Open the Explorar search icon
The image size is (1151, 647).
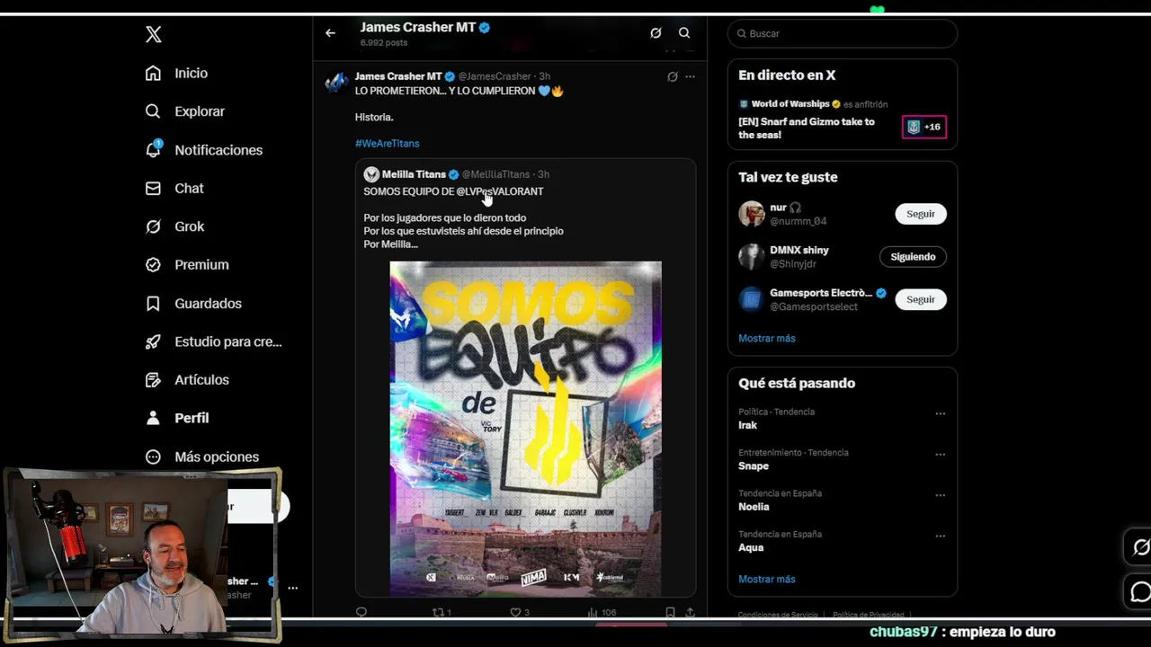click(x=153, y=111)
